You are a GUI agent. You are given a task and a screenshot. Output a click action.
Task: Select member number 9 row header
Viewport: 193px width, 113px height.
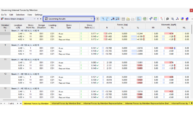click(5, 45)
